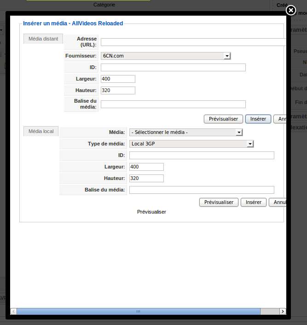307x325 pixels.
Task: Click the local Largeur field with 400
Action: 146,167
